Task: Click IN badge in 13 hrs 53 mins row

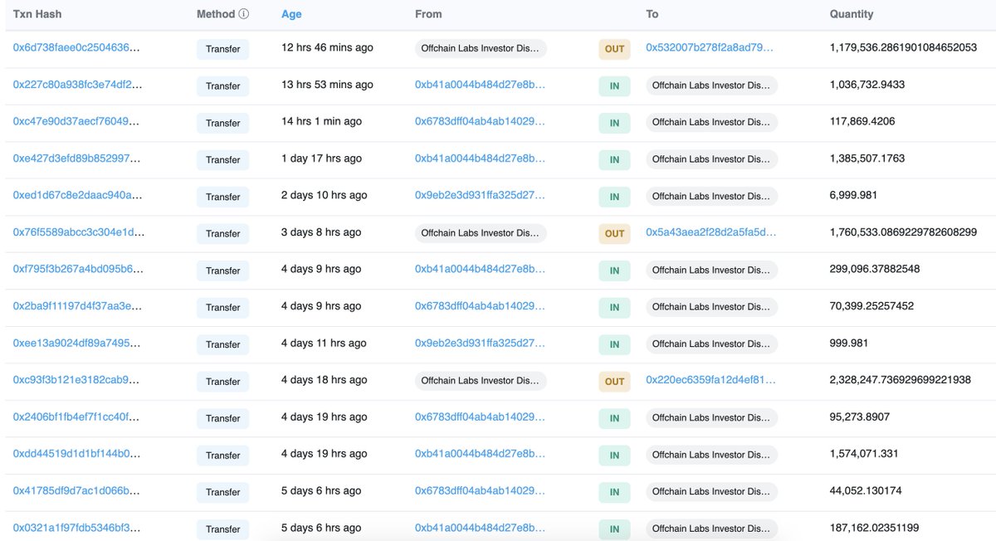Action: pyautogui.click(x=614, y=85)
